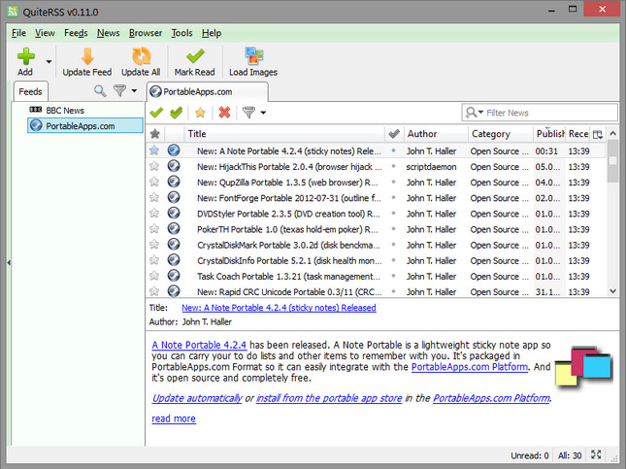This screenshot has height=469, width=626.
Task: Open the File menu
Action: tap(18, 33)
